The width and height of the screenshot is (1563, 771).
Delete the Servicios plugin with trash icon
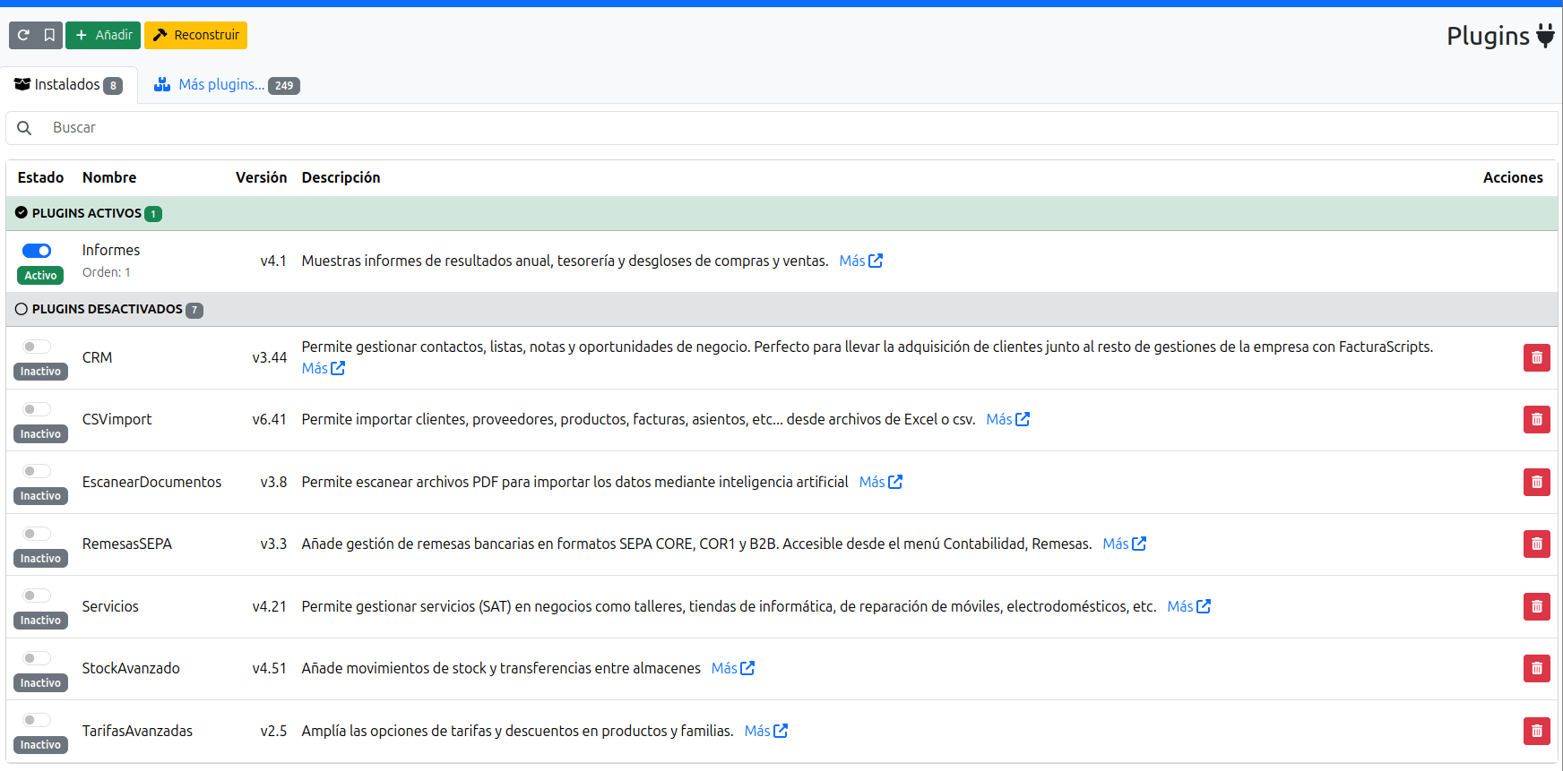1536,606
